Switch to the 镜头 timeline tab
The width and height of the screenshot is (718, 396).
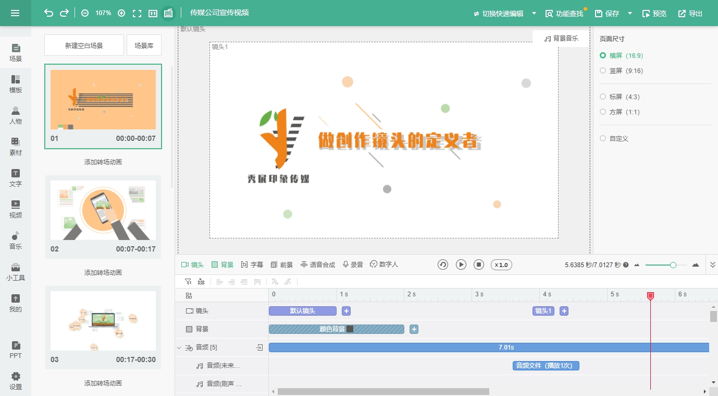pos(192,265)
